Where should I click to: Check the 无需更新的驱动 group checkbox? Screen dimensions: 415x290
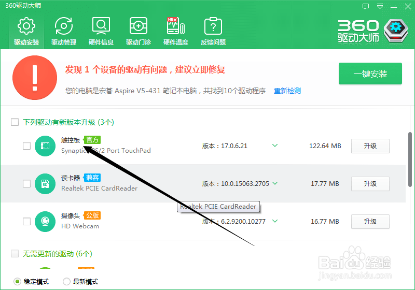15,254
